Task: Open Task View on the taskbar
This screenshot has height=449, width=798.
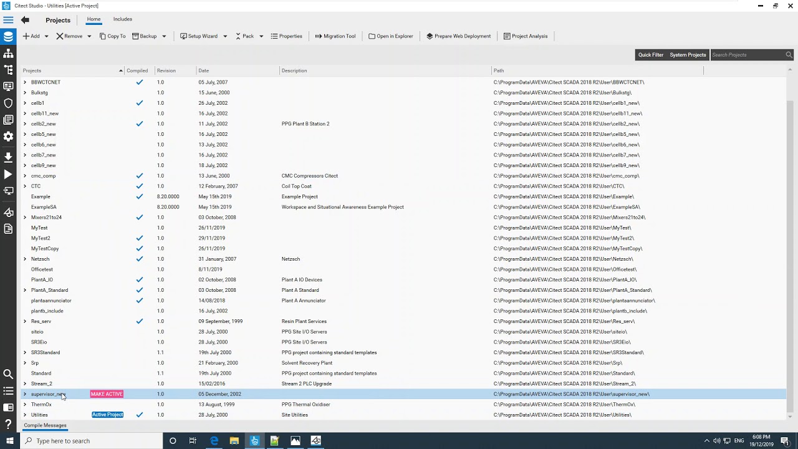Action: (193, 441)
